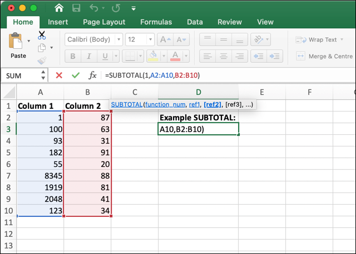
Task: Expand the Fill Colour dropdown arrow
Action: [164, 56]
